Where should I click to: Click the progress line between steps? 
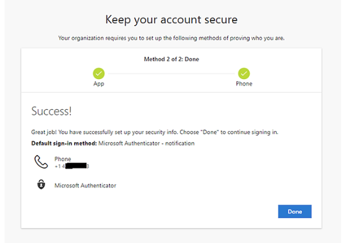pyautogui.click(x=172, y=74)
